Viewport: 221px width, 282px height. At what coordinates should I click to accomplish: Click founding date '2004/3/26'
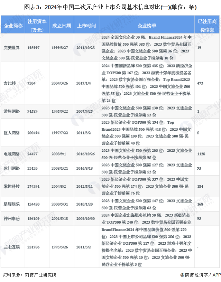[x=60, y=83]
